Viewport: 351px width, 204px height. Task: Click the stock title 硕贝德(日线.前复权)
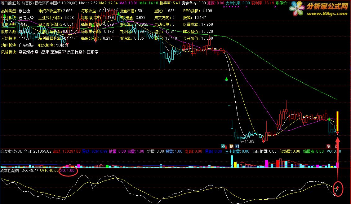coord(17,3)
